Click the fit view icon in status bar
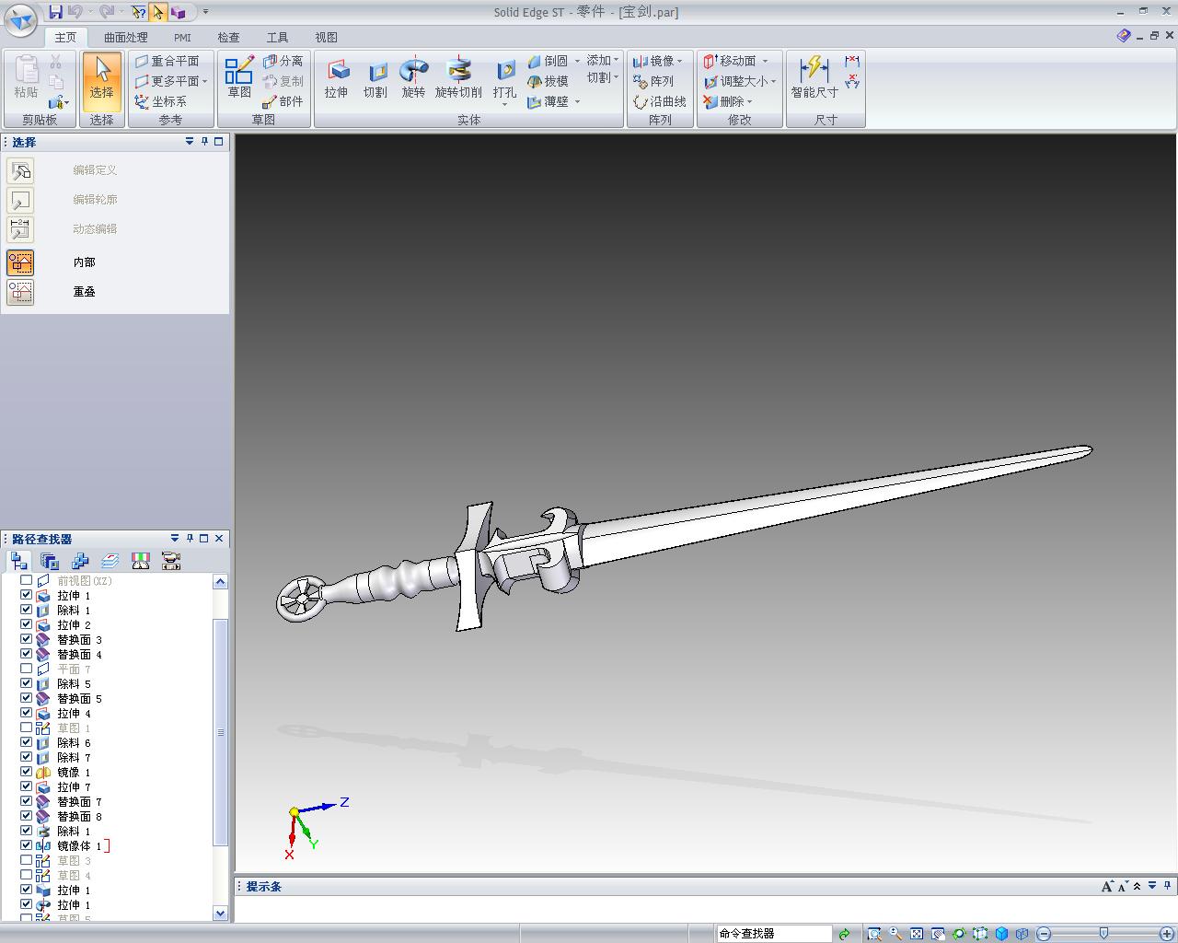 [x=917, y=934]
